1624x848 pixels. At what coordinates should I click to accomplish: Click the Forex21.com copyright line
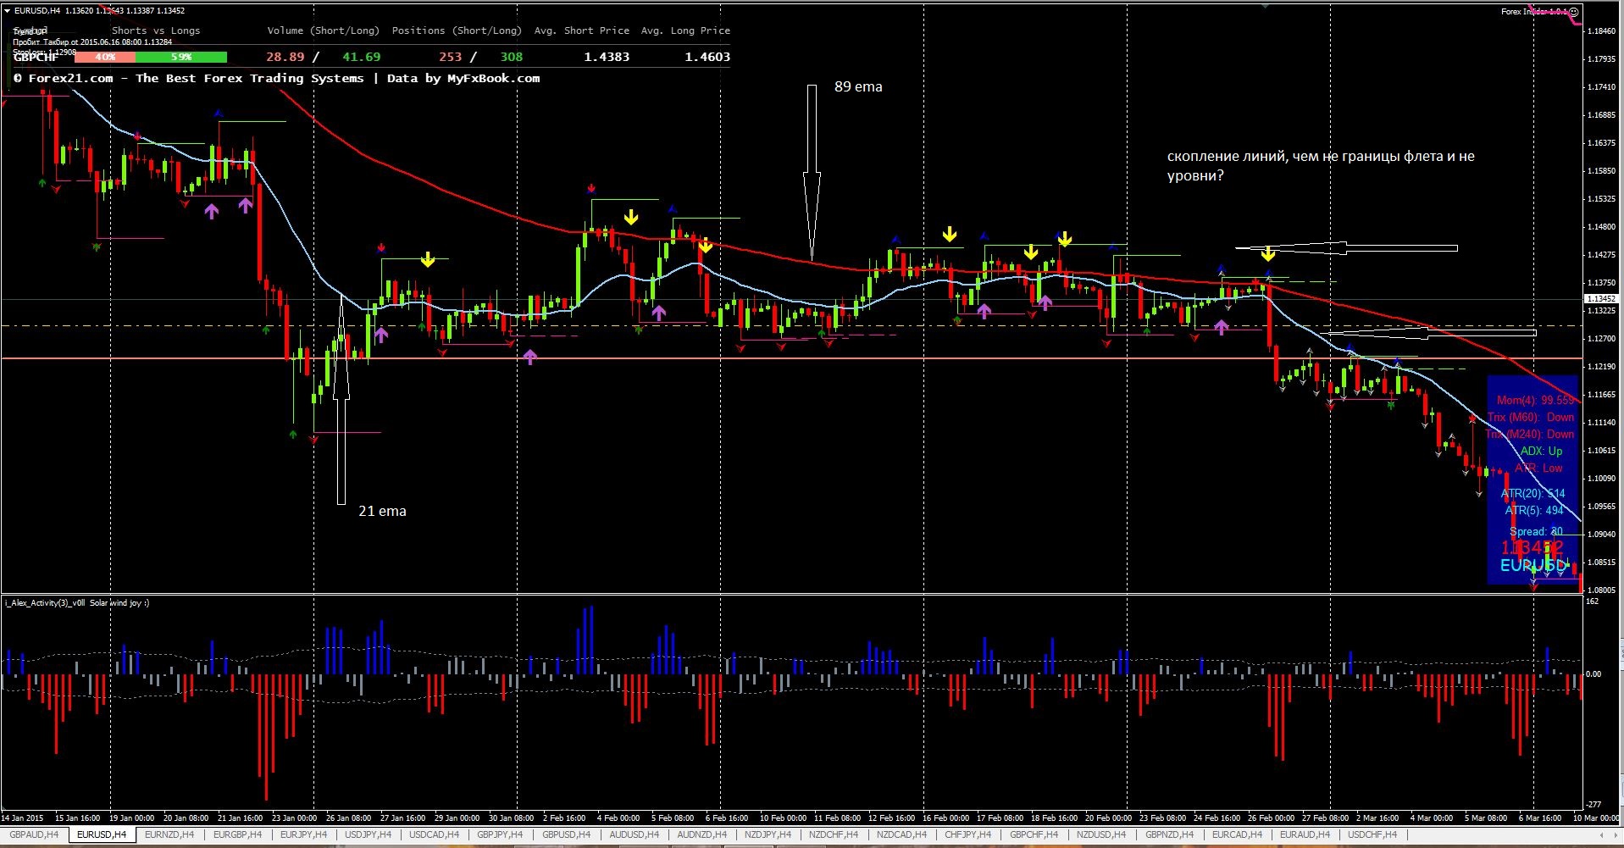click(x=277, y=78)
